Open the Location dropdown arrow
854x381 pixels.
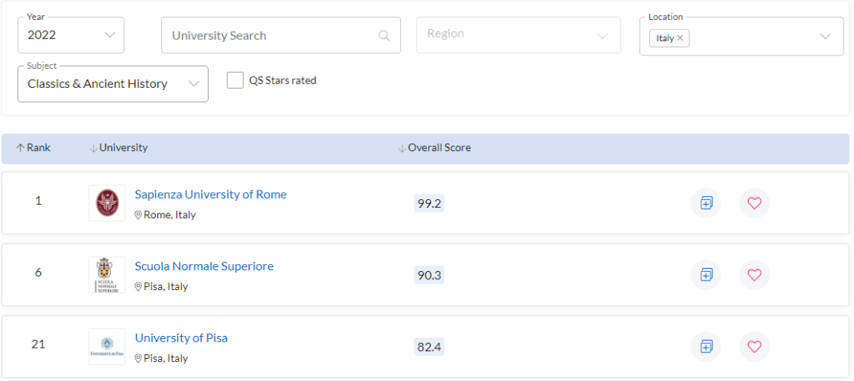[825, 36]
